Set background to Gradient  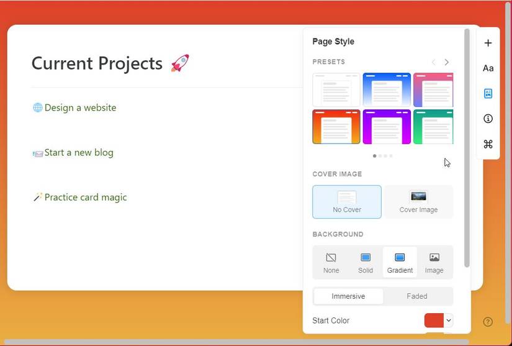(400, 263)
